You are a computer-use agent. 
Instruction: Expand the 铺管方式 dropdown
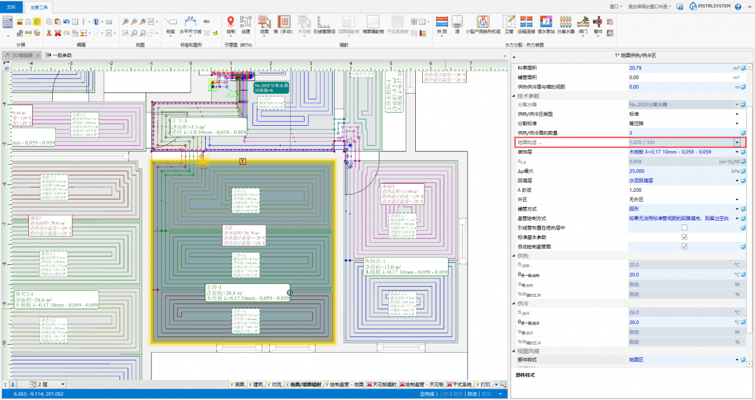click(x=737, y=208)
